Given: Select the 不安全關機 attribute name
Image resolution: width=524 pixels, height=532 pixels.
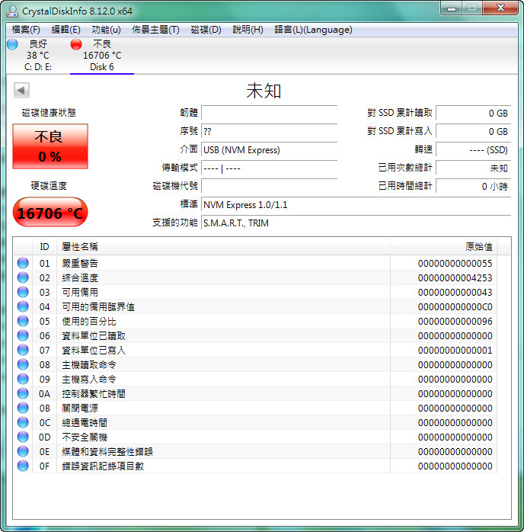Looking at the screenshot, I should point(85,437).
